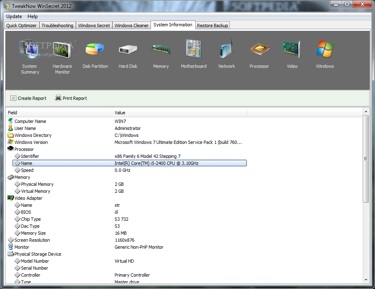Click the 'Primary Controller' value
Screen dimensions: 375x289
(132, 275)
